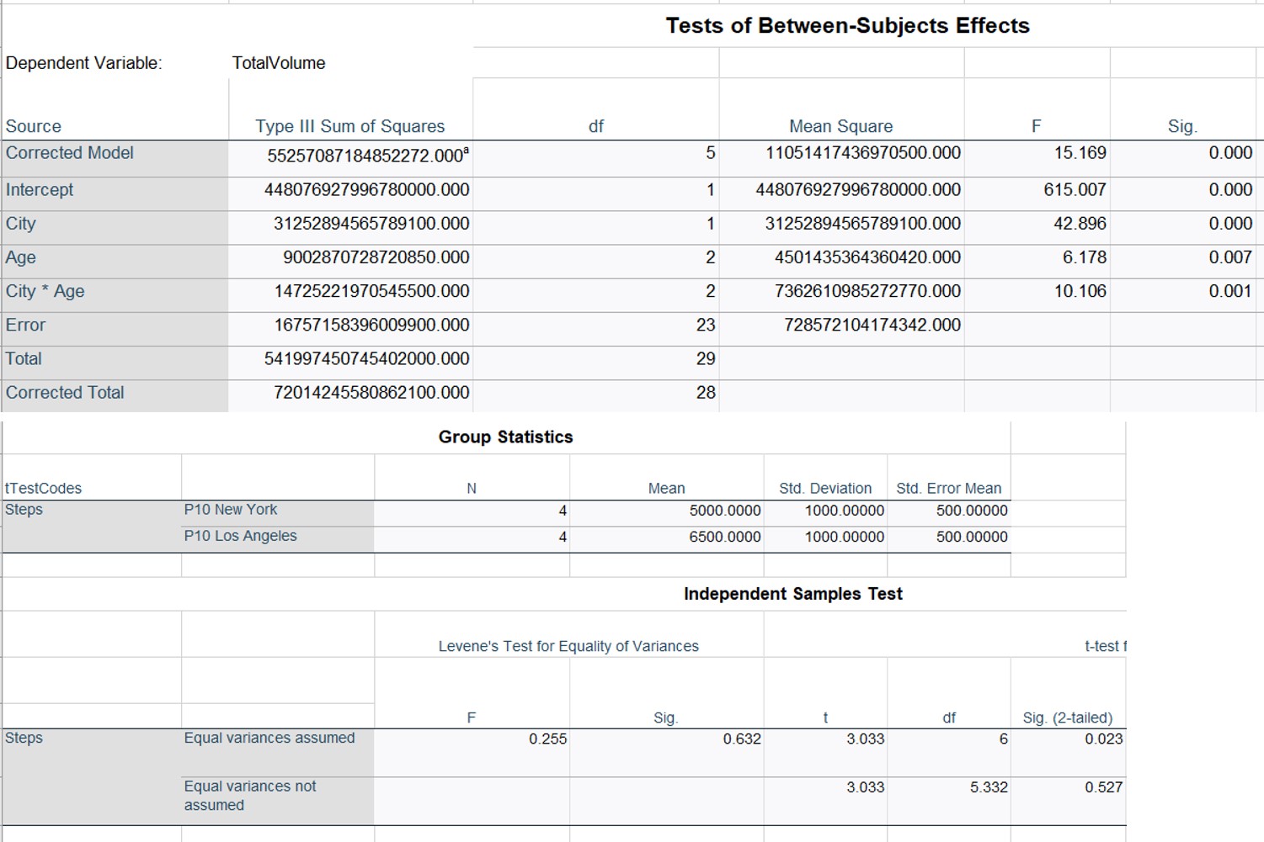Select the City row label
1264x842 pixels.
point(21,224)
